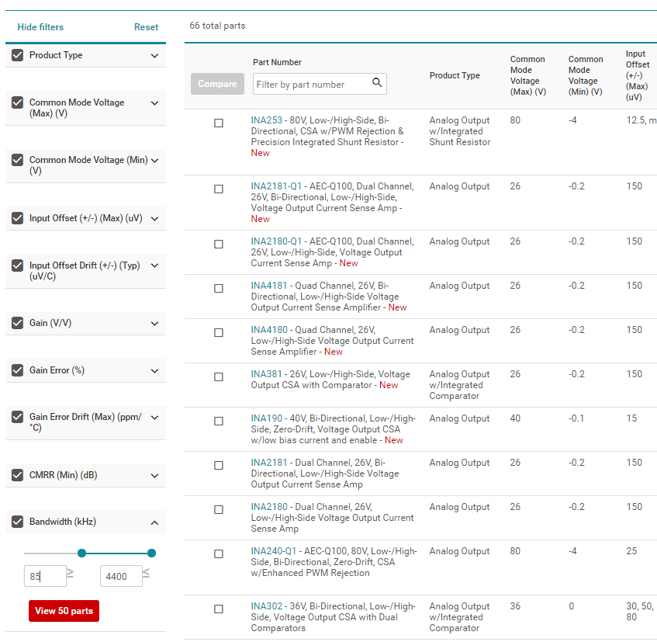Uncheck Common Mode Voltage (Min) filter checkbox
The image size is (657, 642).
pos(18,160)
